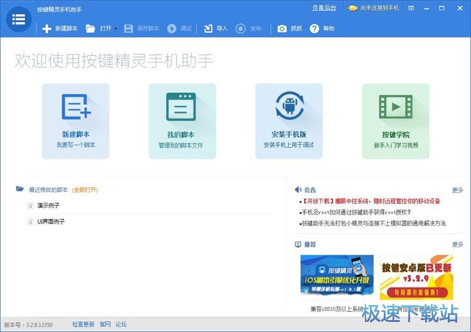Click the 抓抓 camera icon
The height and width of the screenshot is (332, 471).
pos(282,28)
